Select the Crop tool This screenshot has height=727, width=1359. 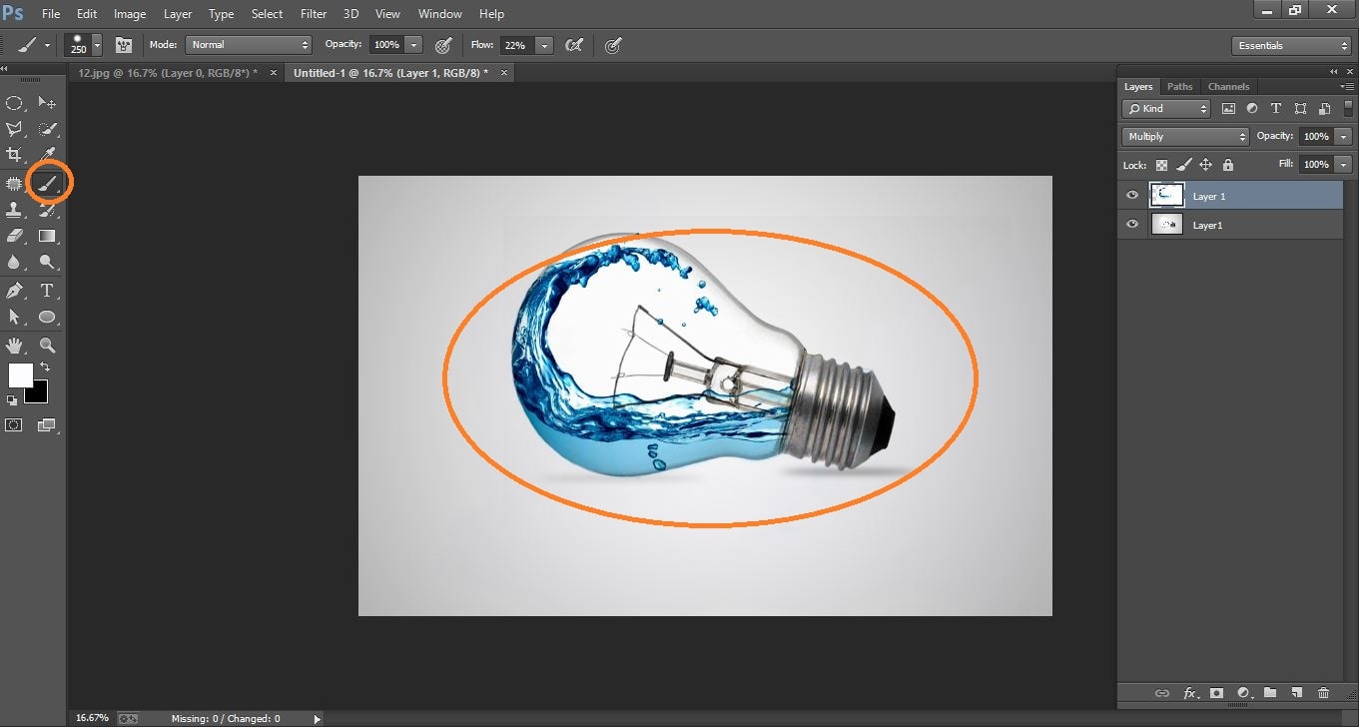[x=14, y=155]
